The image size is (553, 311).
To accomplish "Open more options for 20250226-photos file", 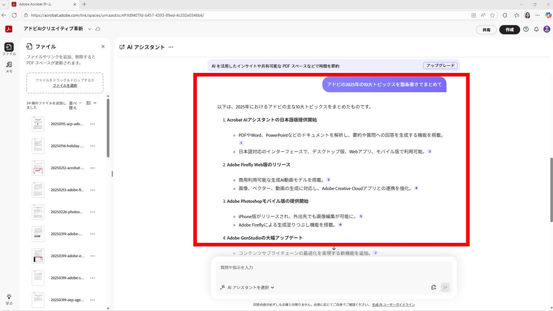I will pyautogui.click(x=92, y=212).
